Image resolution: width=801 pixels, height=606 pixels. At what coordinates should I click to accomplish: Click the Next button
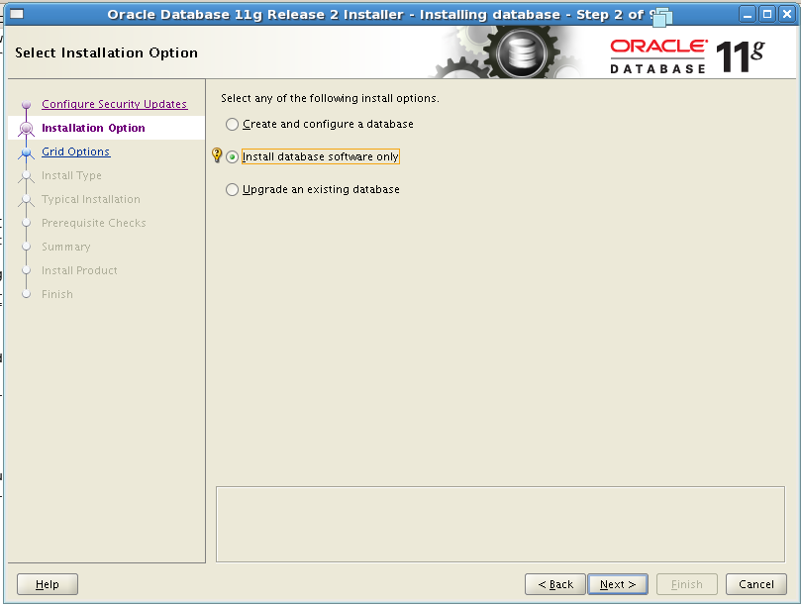(618, 584)
